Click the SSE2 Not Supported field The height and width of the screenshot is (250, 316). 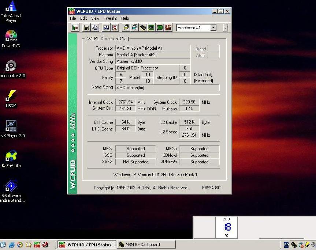(135, 162)
